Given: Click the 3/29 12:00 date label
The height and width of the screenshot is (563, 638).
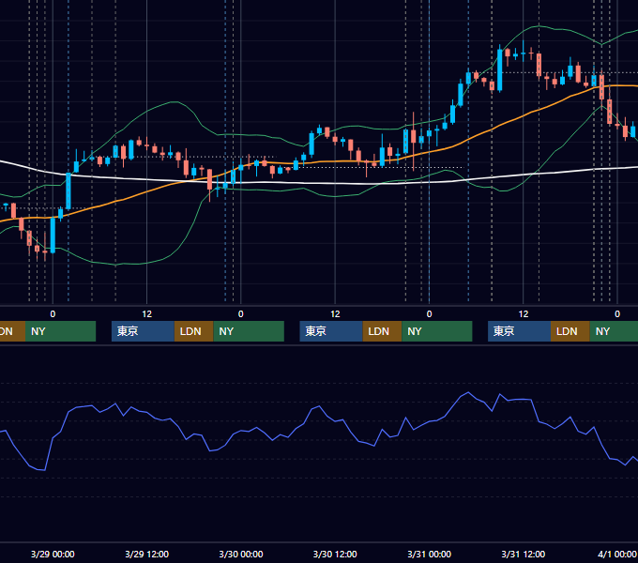Looking at the screenshot, I should click(x=147, y=554).
